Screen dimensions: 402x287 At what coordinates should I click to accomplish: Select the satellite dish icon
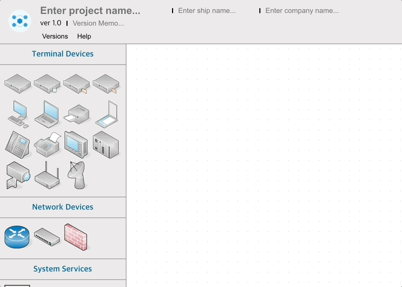[77, 175]
